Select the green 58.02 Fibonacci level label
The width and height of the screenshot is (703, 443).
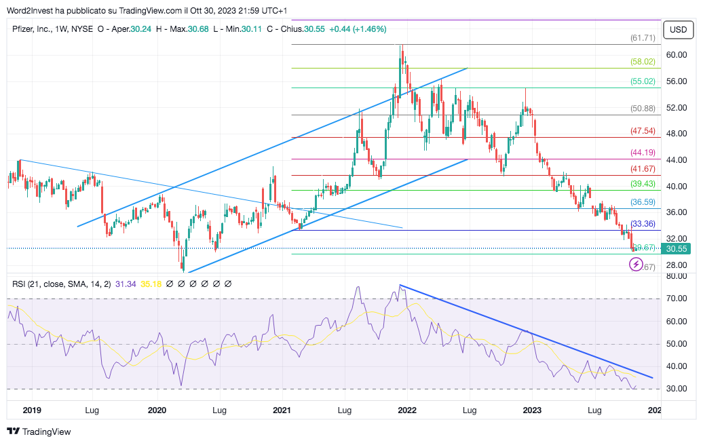[x=642, y=62]
